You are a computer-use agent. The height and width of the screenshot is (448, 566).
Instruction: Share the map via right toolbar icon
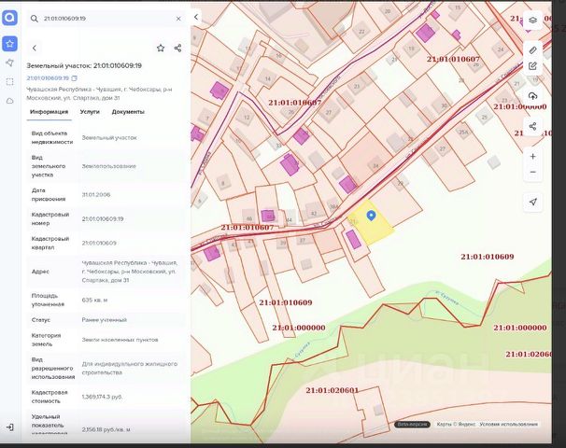[x=532, y=126]
